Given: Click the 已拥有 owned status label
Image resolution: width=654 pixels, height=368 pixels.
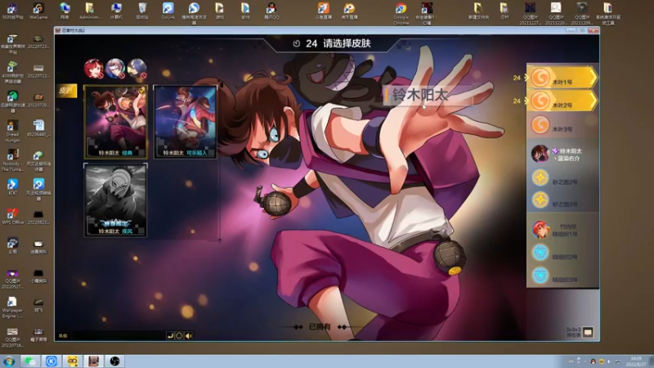Looking at the screenshot, I should point(320,326).
